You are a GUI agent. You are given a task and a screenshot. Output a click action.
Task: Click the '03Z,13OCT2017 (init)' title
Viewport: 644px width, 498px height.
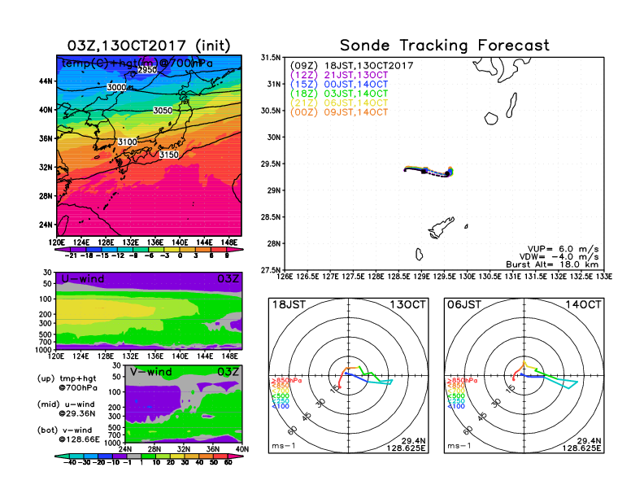[x=148, y=46]
